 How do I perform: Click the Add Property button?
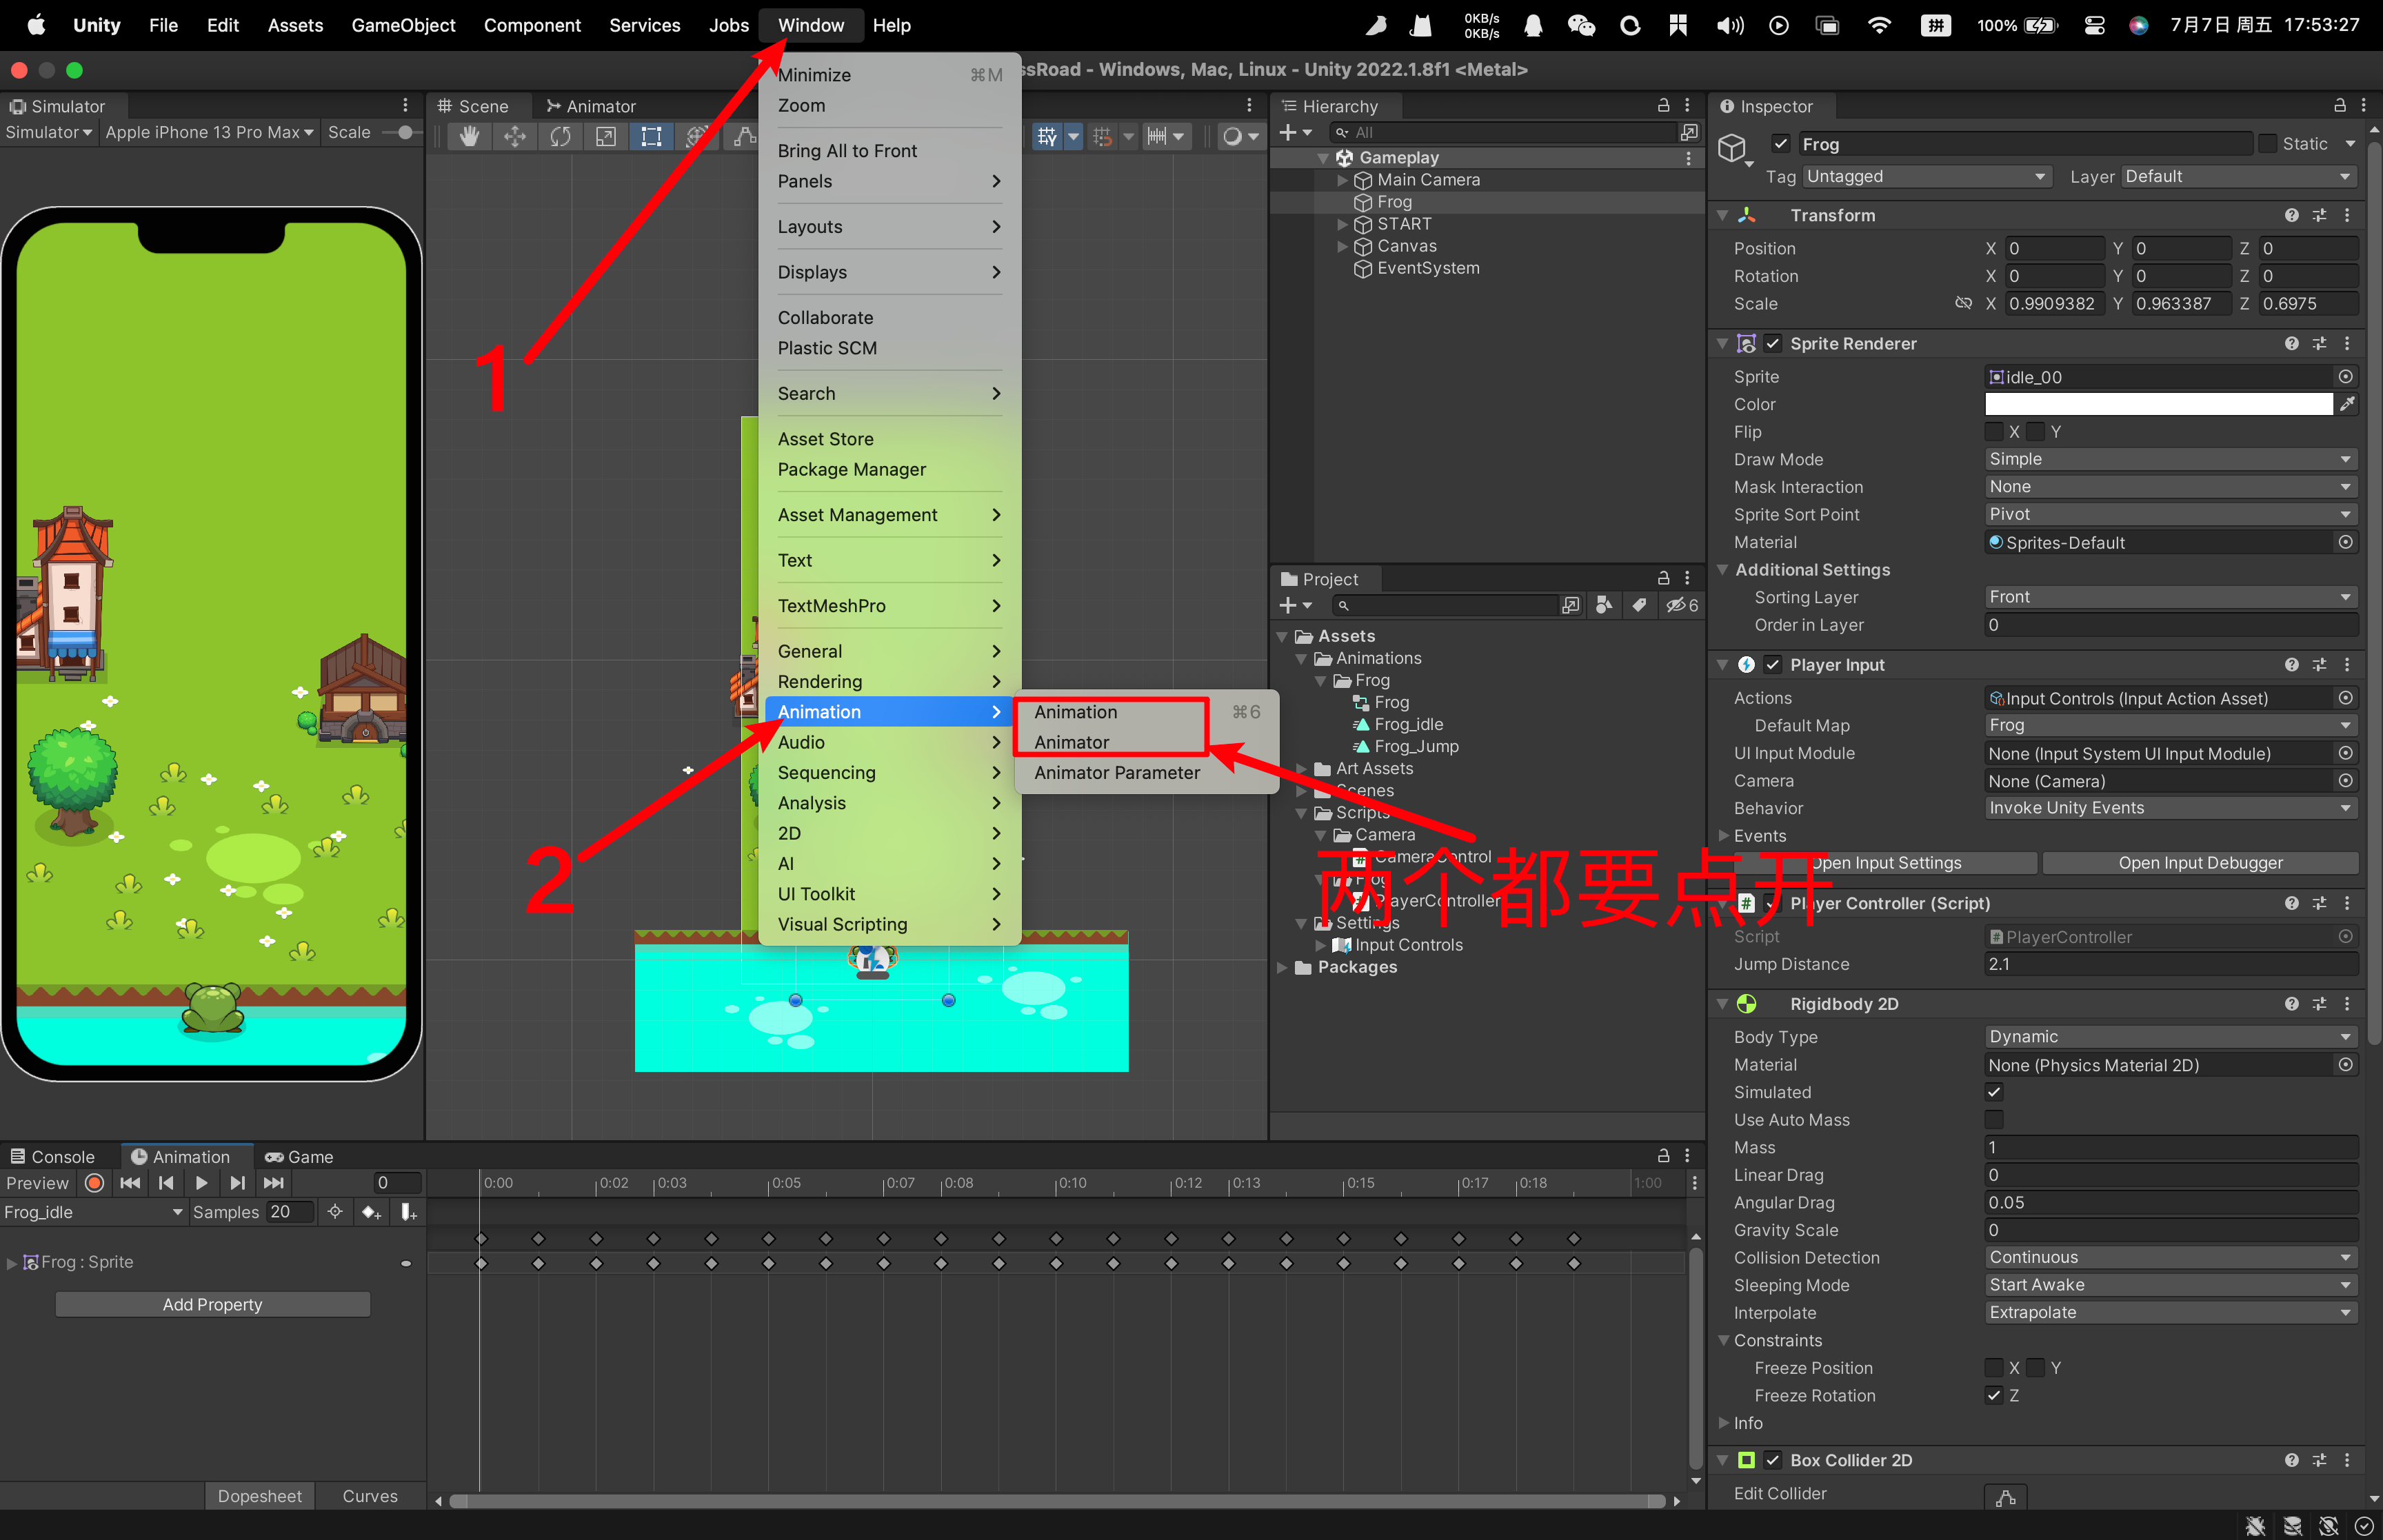coord(213,1305)
